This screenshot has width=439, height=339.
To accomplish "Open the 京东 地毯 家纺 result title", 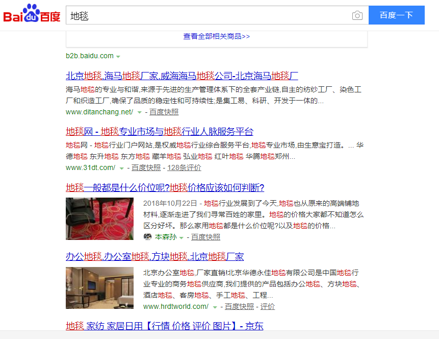I will pos(164,326).
